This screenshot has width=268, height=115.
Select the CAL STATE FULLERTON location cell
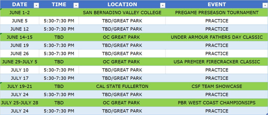tap(122, 86)
